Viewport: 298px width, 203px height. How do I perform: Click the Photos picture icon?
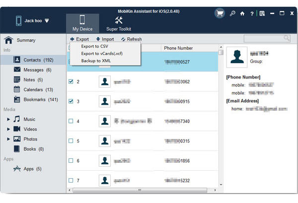[17, 139]
